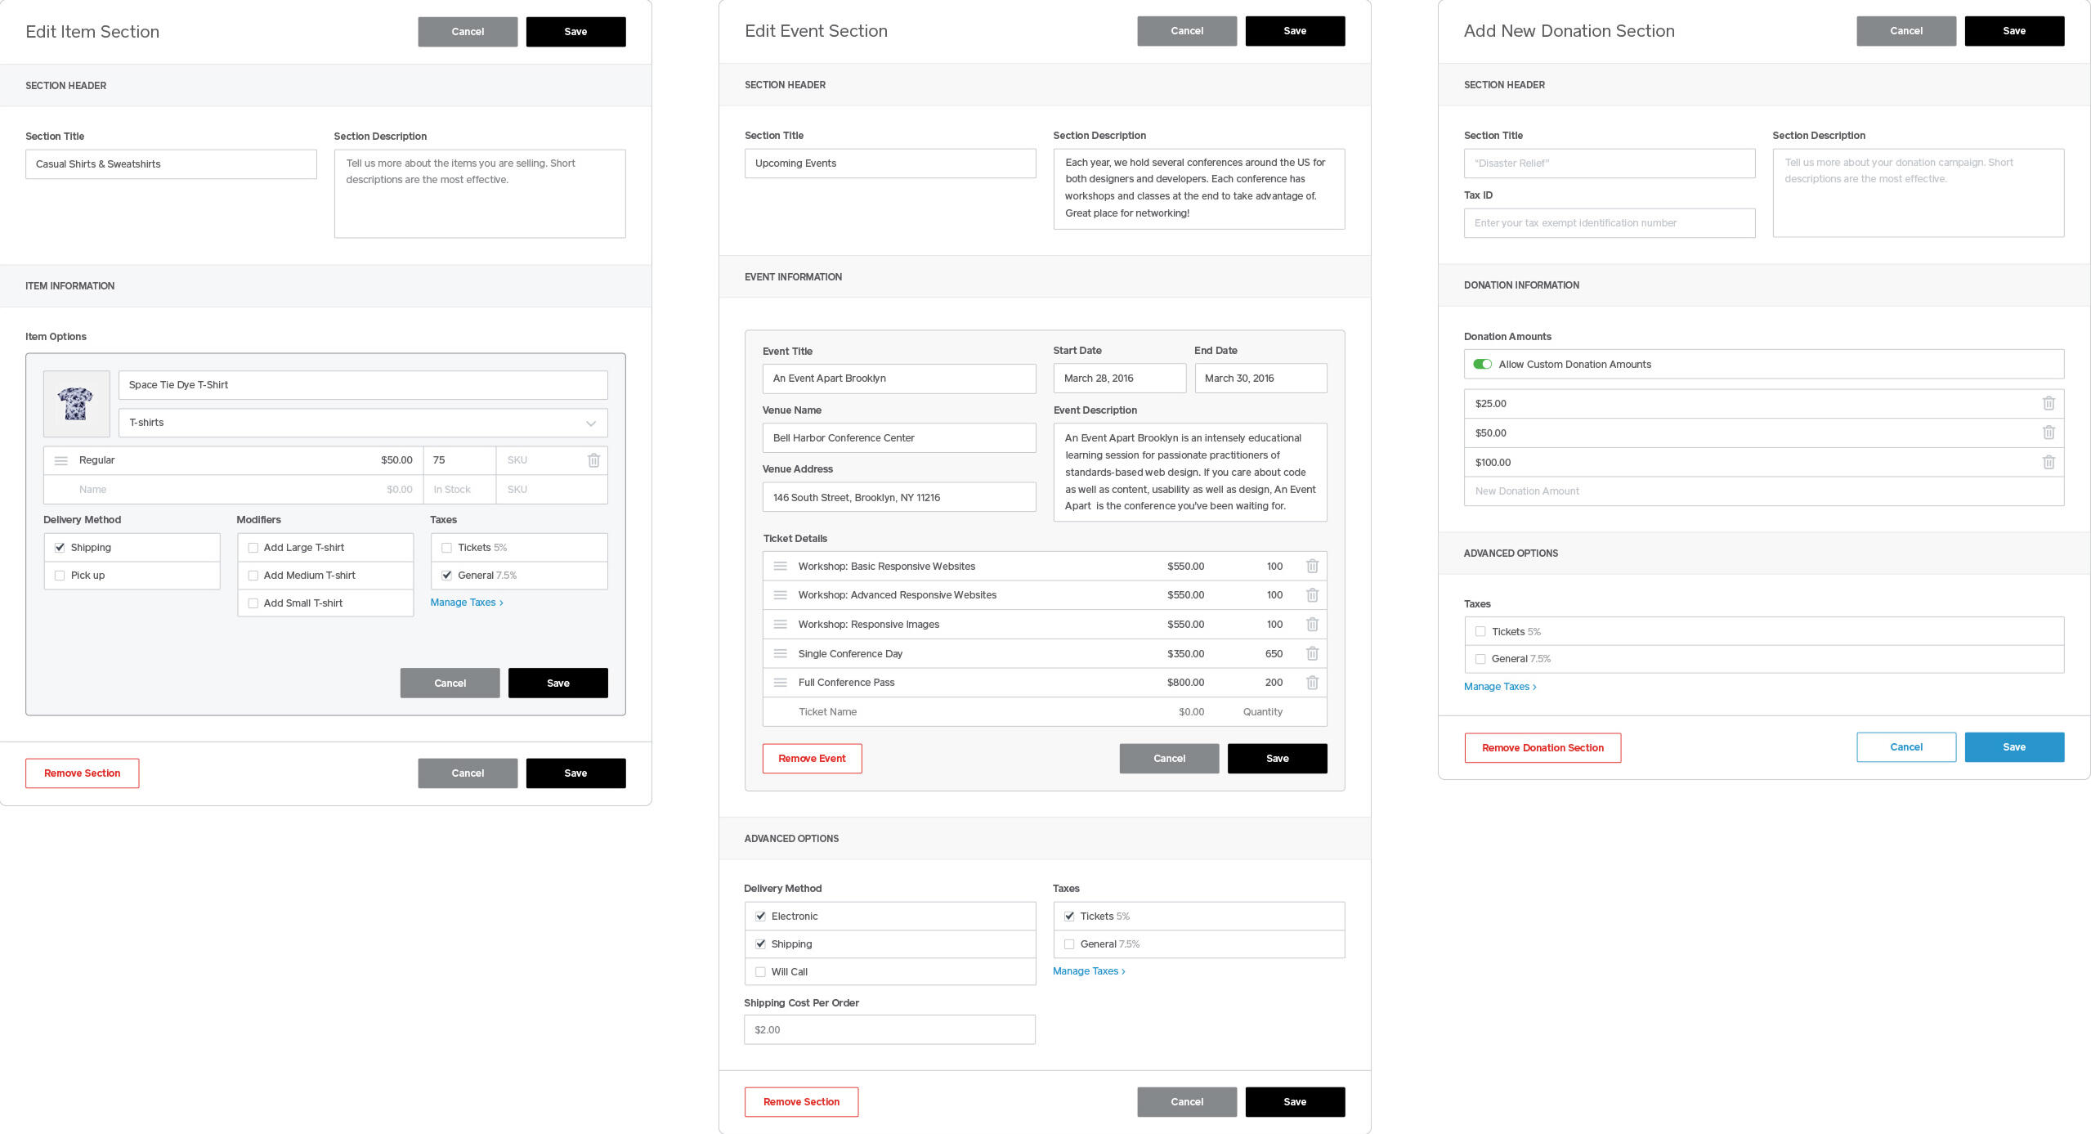Check Add Large T-shirt modifier
Screen dimensions: 2091x1134
pyautogui.click(x=253, y=548)
